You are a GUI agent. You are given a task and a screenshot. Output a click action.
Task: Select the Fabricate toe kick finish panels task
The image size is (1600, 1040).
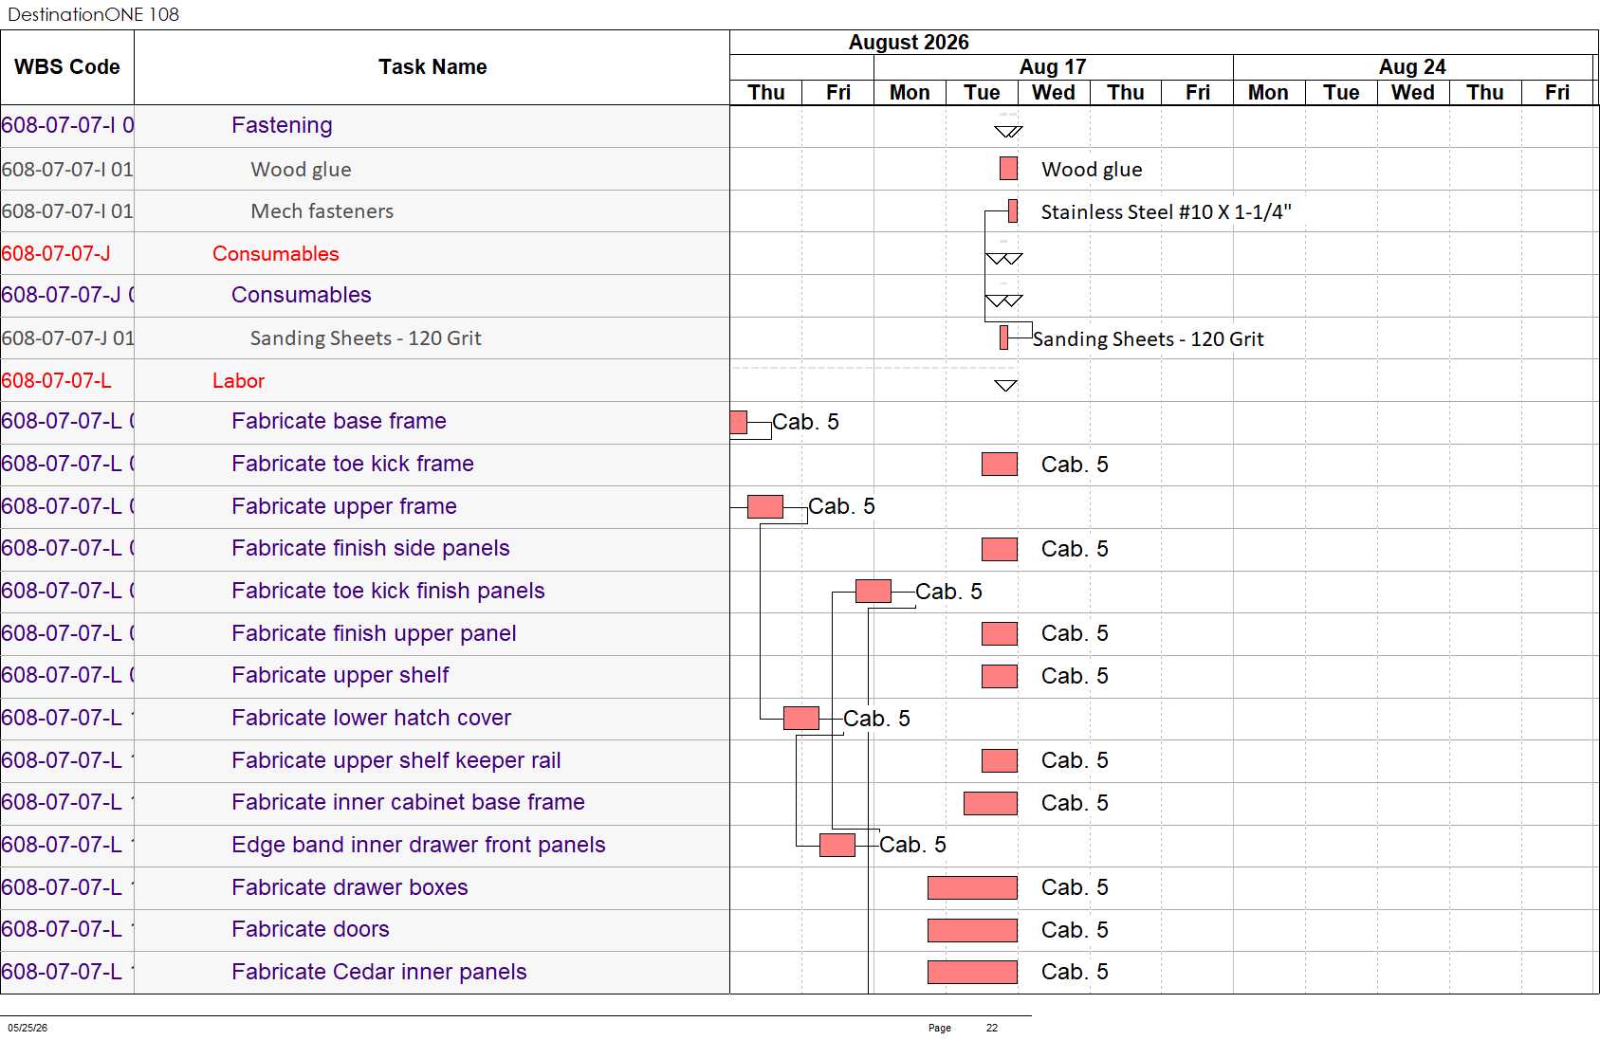[388, 591]
